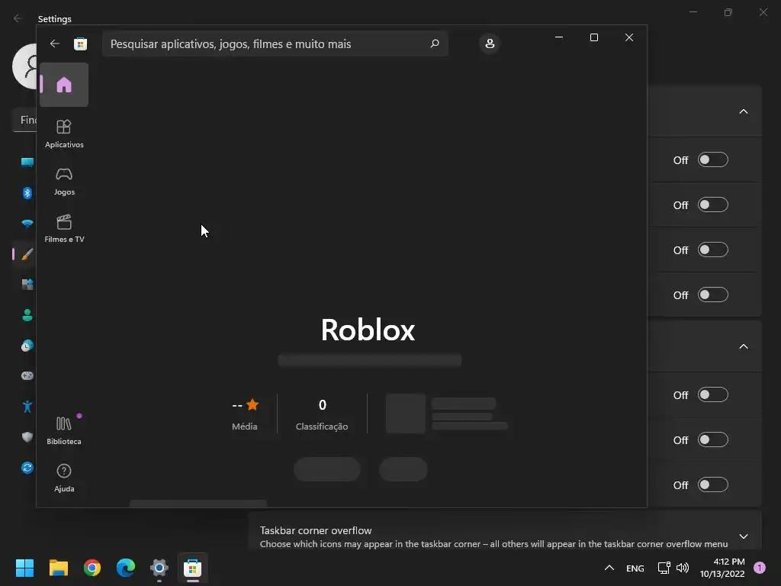
Task: Launch Microsoft Edge from taskbar
Action: pos(126,568)
